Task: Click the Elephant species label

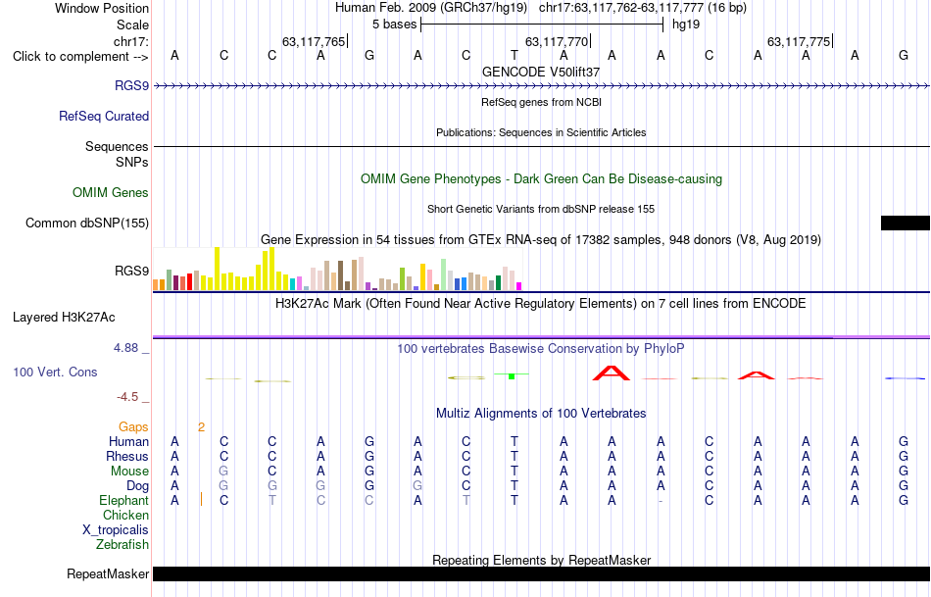Action: pyautogui.click(x=124, y=500)
